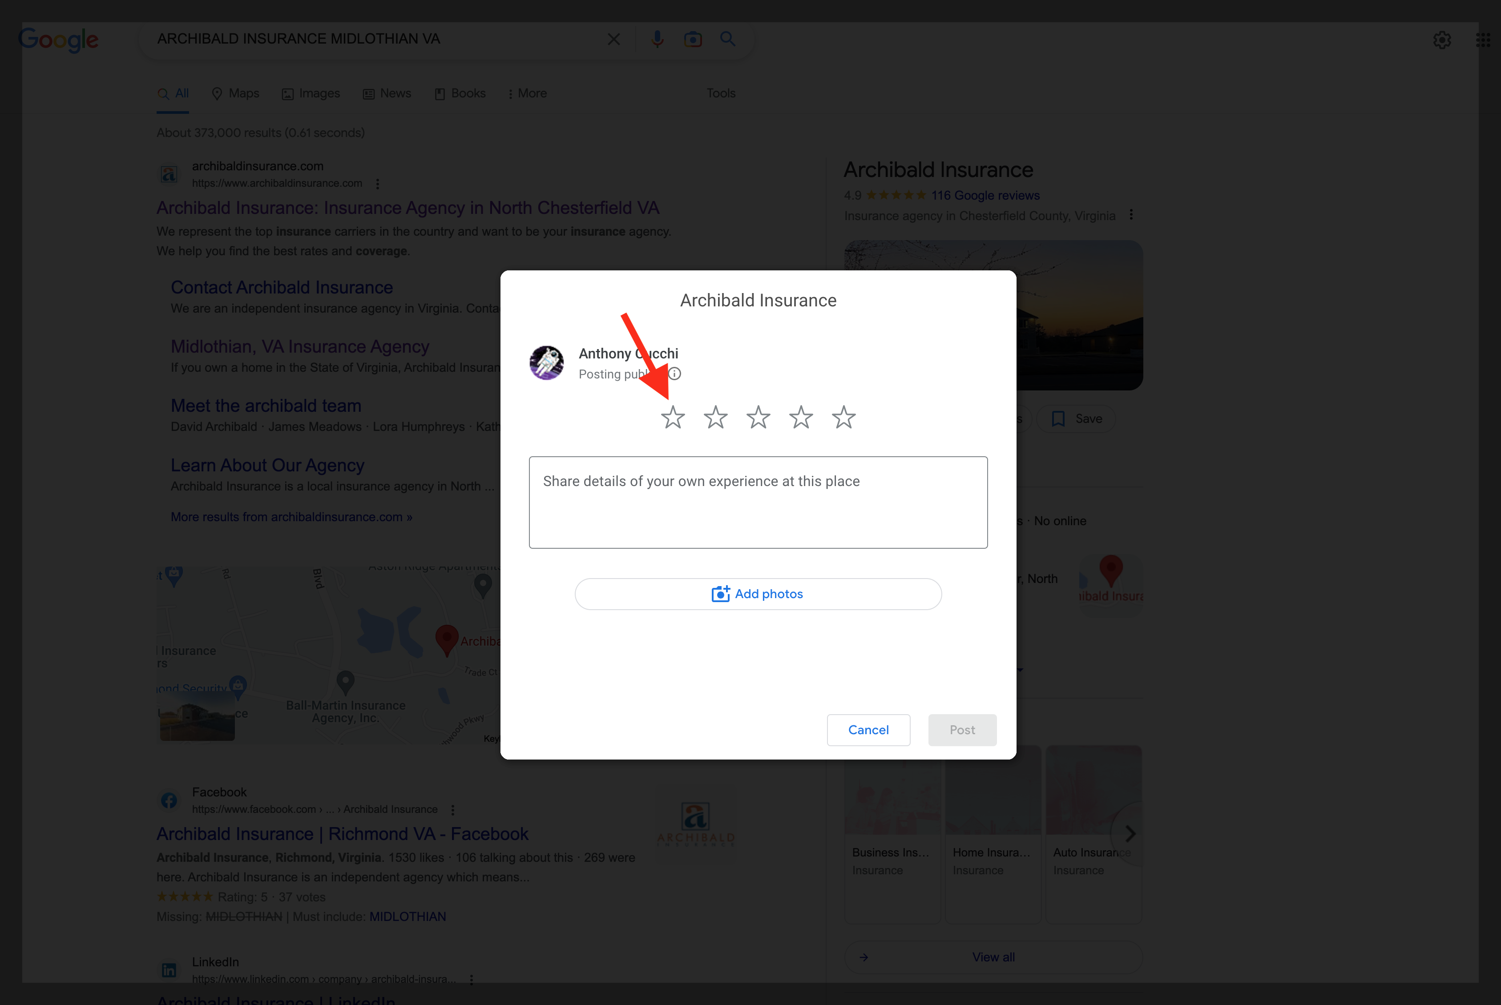1501x1005 pixels.
Task: Switch to the Images tab
Action: pos(311,93)
